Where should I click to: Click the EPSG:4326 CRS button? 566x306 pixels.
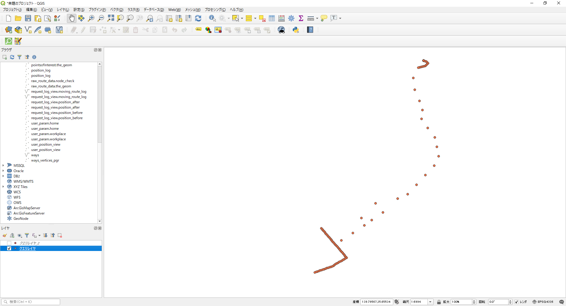point(543,302)
